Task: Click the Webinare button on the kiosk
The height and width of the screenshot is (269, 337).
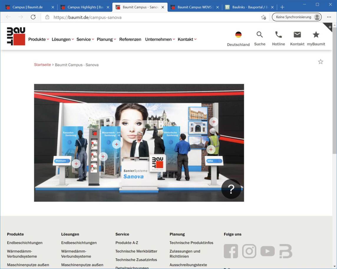Action: (62, 161)
